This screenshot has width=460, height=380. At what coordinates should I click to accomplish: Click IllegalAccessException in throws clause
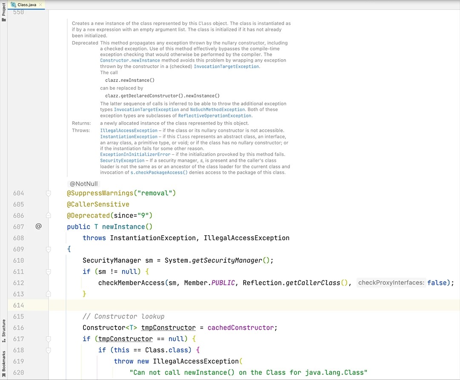coord(247,238)
